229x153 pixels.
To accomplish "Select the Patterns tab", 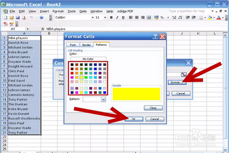I will 101,45.
